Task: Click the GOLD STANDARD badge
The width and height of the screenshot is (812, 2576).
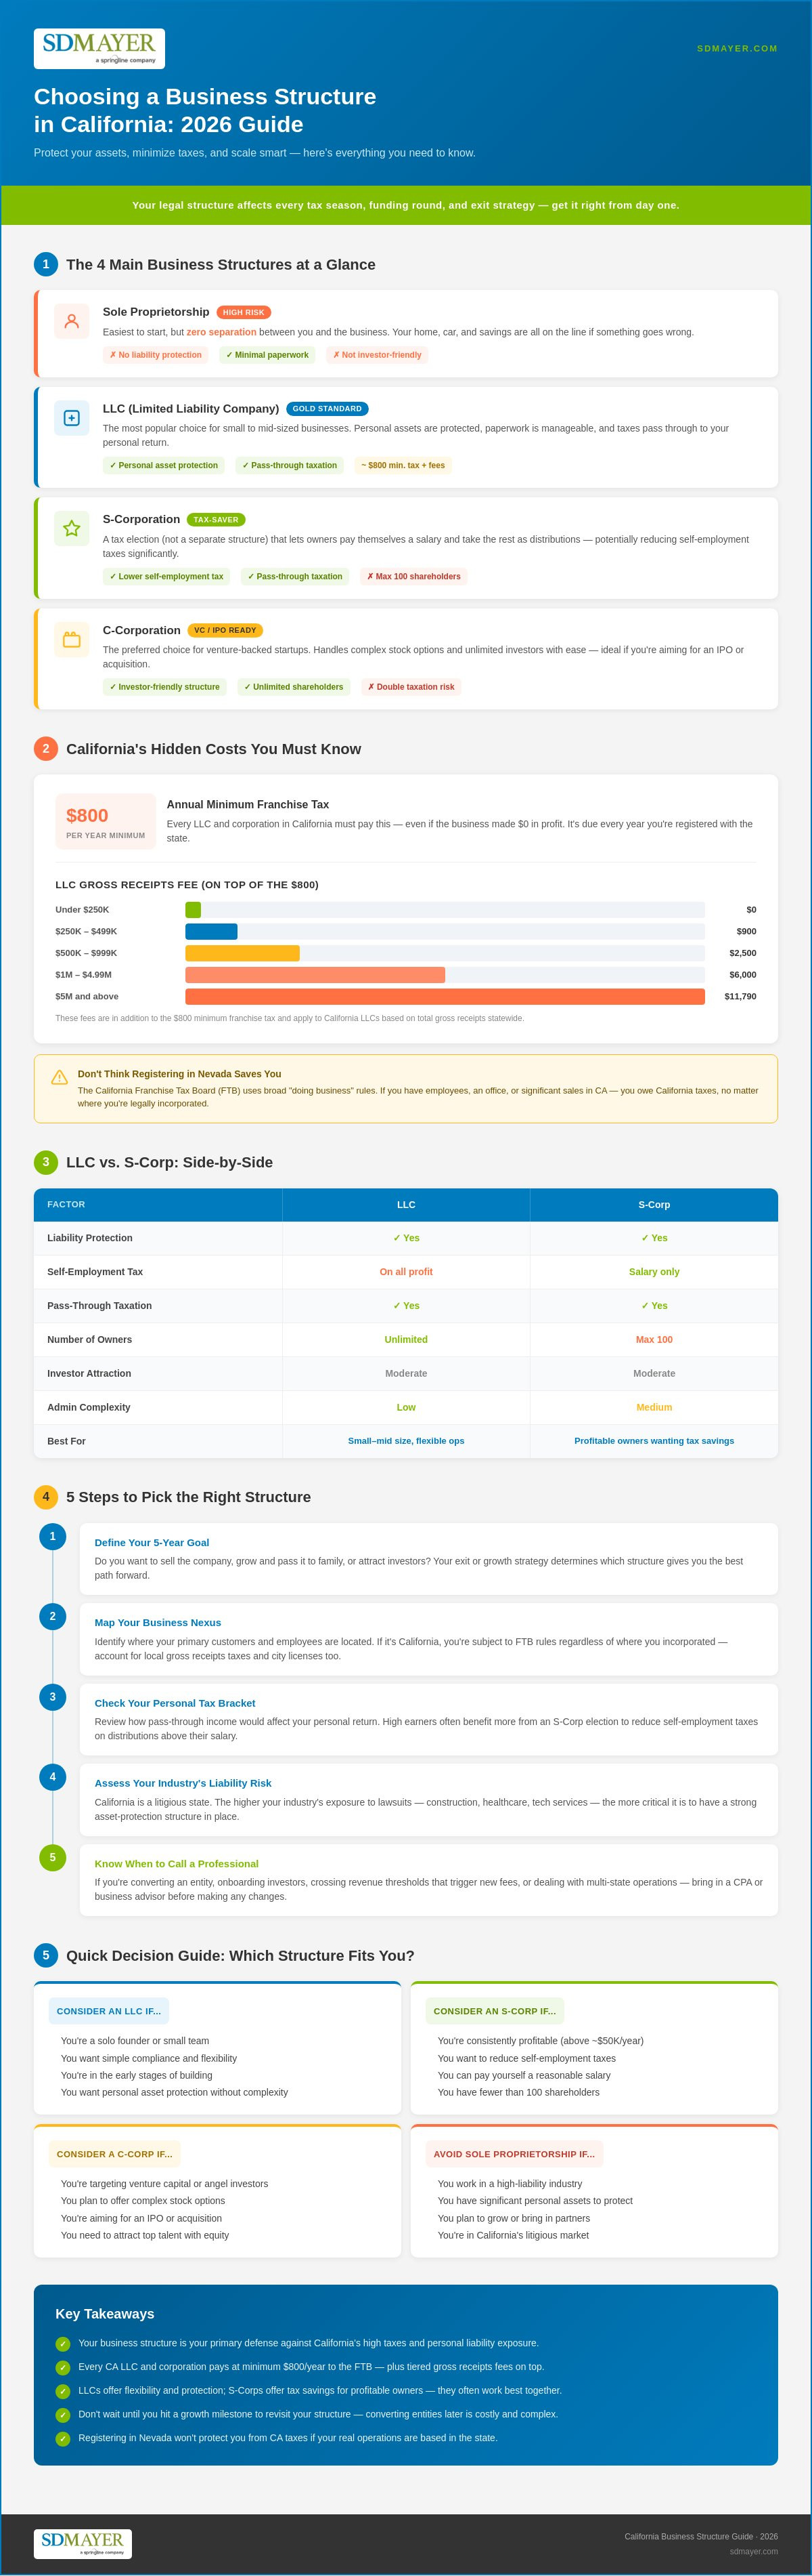Action: [328, 408]
